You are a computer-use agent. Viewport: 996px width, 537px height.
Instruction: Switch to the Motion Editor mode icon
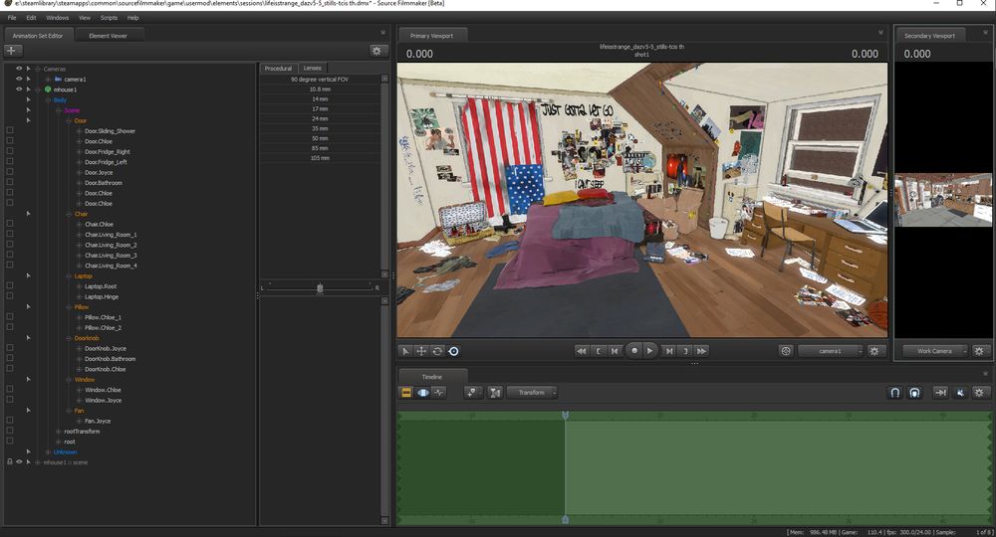pyautogui.click(x=422, y=393)
